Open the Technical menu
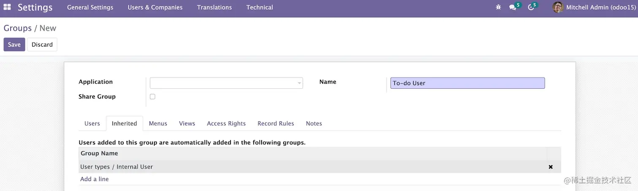The width and height of the screenshot is (638, 191). [x=260, y=7]
